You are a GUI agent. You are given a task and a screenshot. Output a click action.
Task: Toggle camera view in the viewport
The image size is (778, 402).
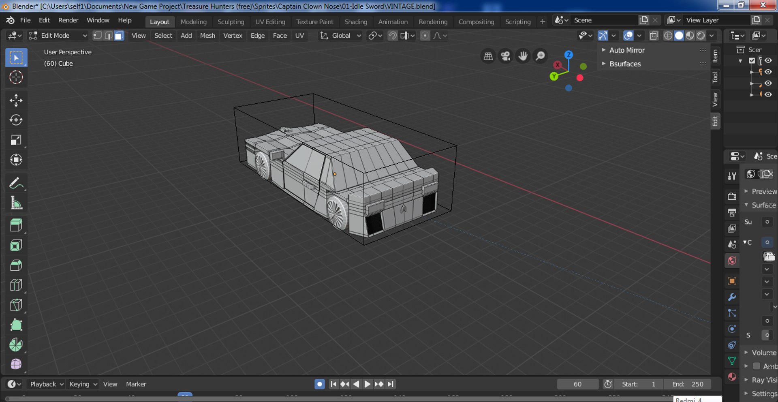pos(505,56)
